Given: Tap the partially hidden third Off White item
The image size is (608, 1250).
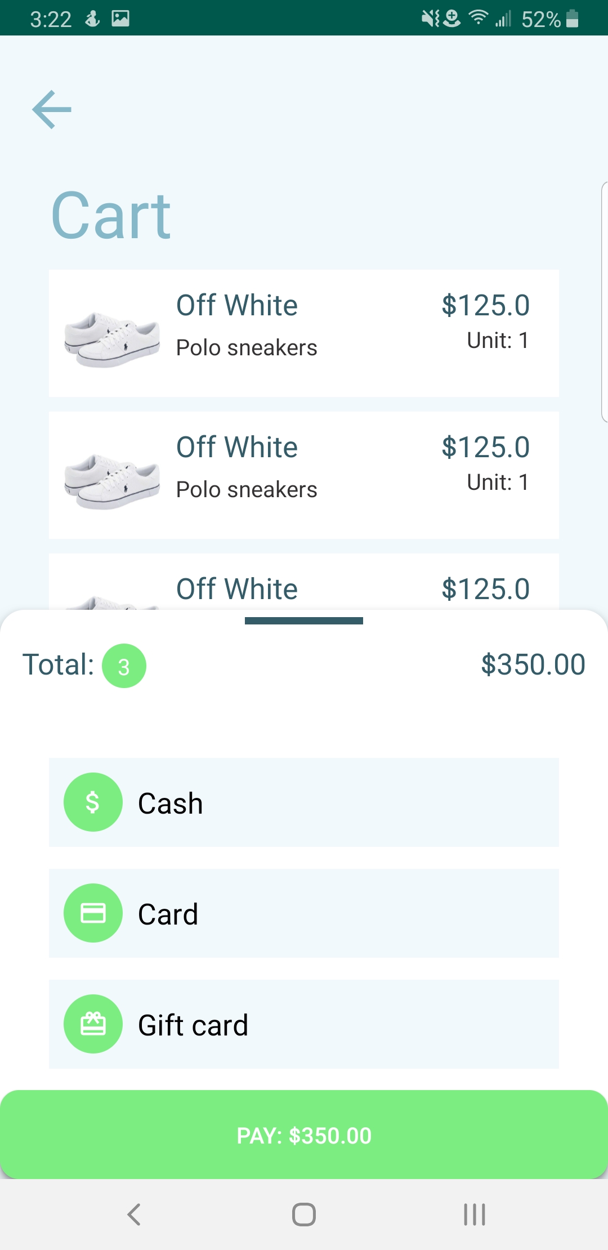Looking at the screenshot, I should pos(304,586).
